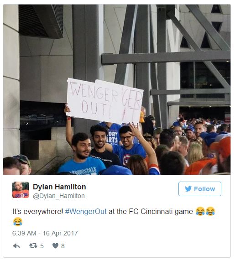235x261 pixels.
Task: Click the like count 8
Action: tap(63, 246)
